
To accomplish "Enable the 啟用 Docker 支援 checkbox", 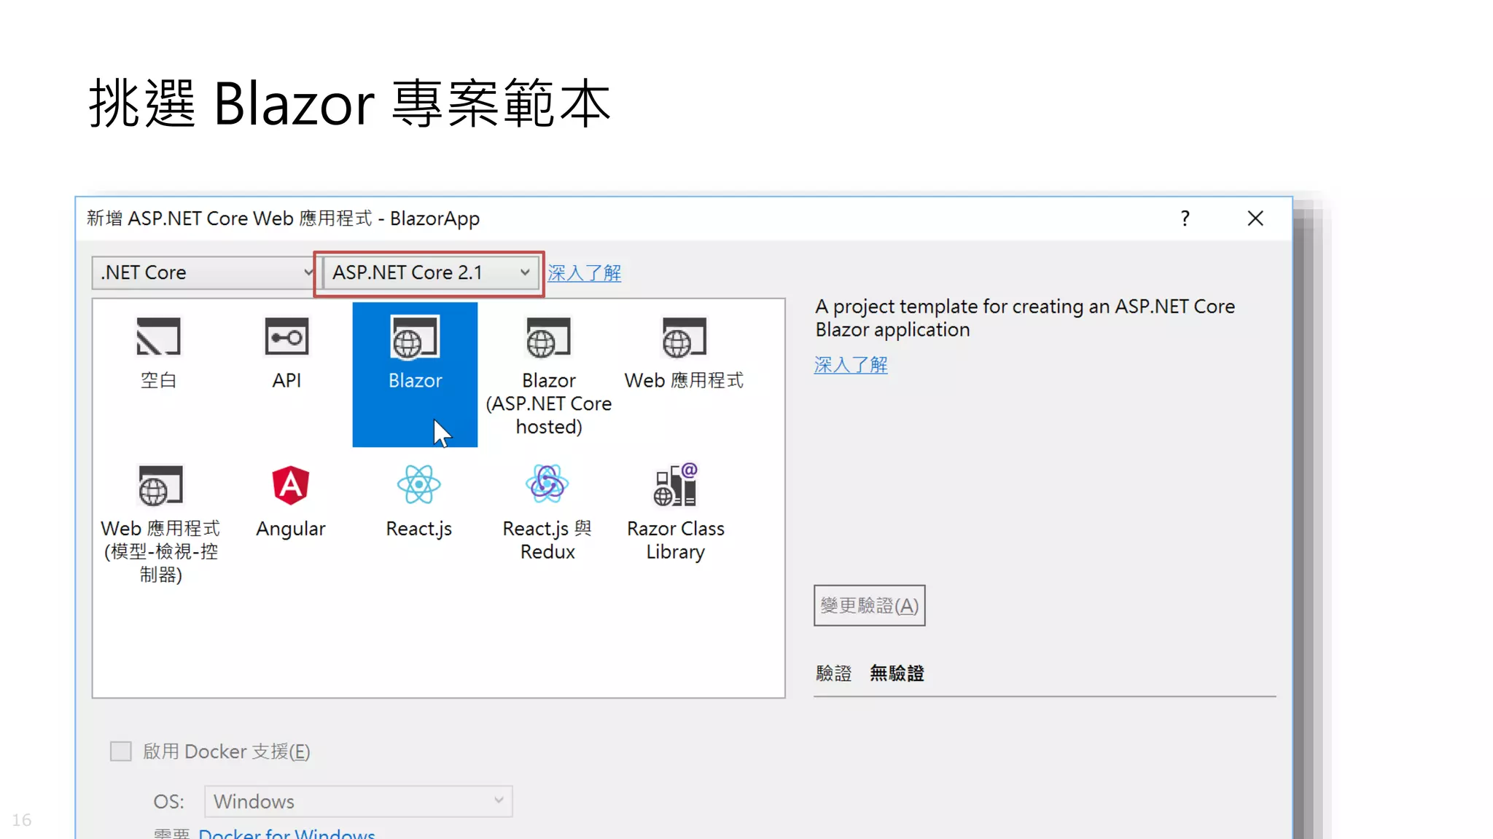I will tap(121, 751).
